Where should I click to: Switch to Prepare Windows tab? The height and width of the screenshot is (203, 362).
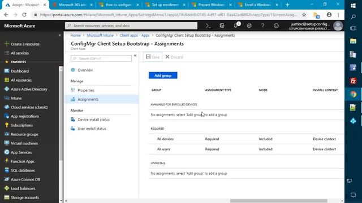pyautogui.click(x=212, y=5)
